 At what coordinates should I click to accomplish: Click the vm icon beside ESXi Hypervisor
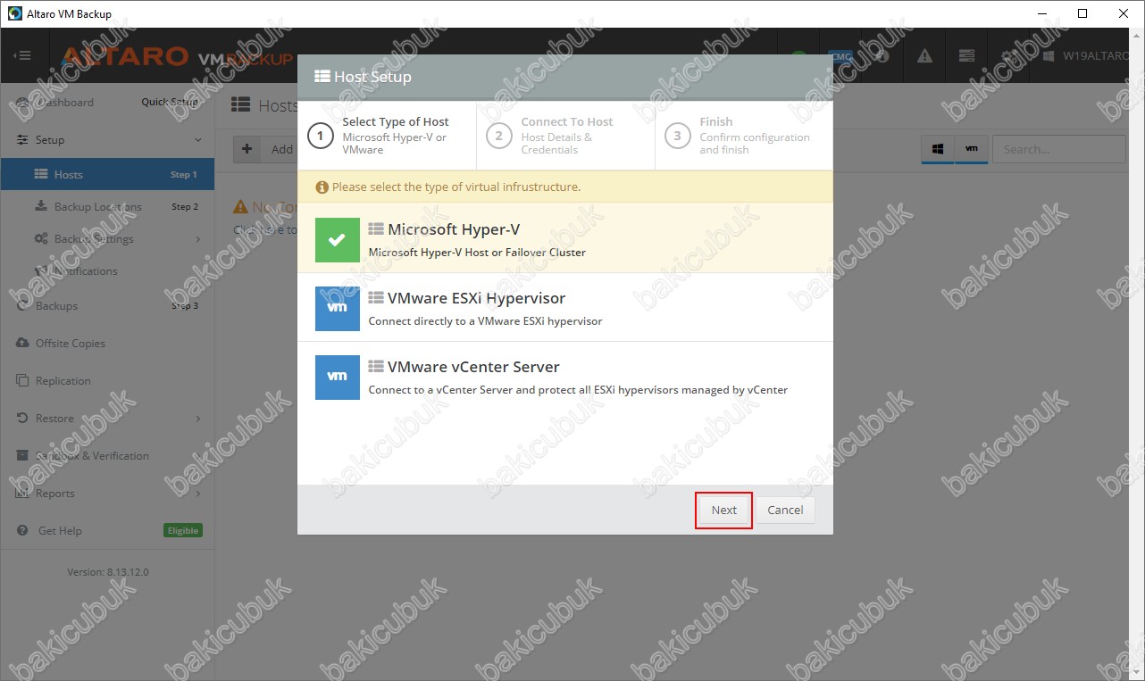[x=338, y=309]
